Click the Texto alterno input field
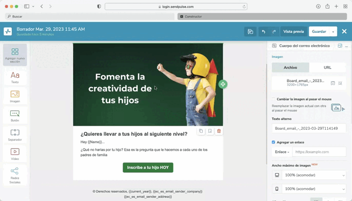 click(x=309, y=128)
